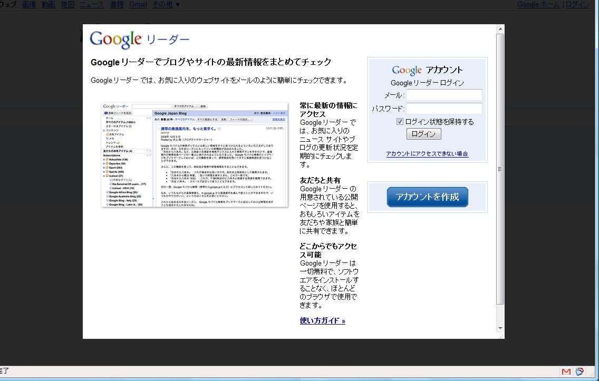Click the Google アカウント logo in login box
599x381 pixels.
click(x=427, y=70)
